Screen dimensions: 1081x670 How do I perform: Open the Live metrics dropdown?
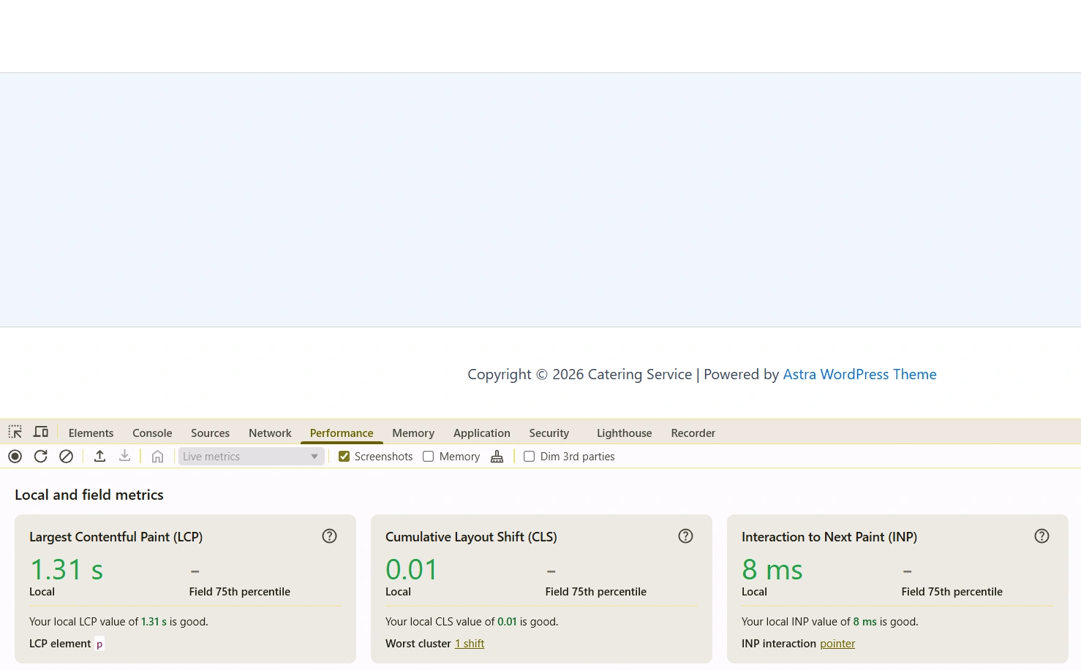[x=252, y=457]
